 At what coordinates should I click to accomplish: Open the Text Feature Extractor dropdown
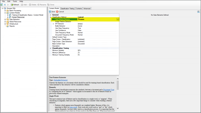pos(118,19)
